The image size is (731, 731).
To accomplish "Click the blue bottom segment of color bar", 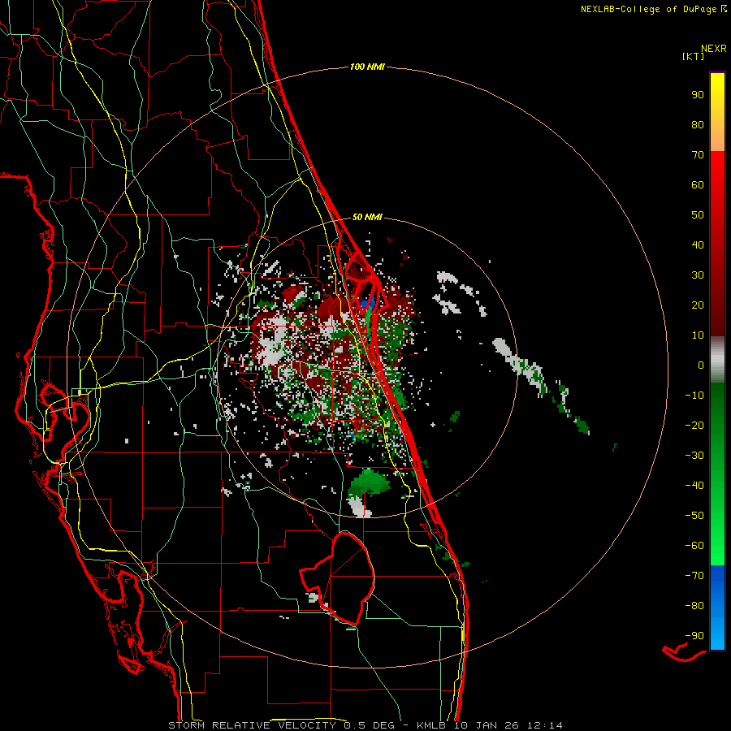I will [x=717, y=608].
